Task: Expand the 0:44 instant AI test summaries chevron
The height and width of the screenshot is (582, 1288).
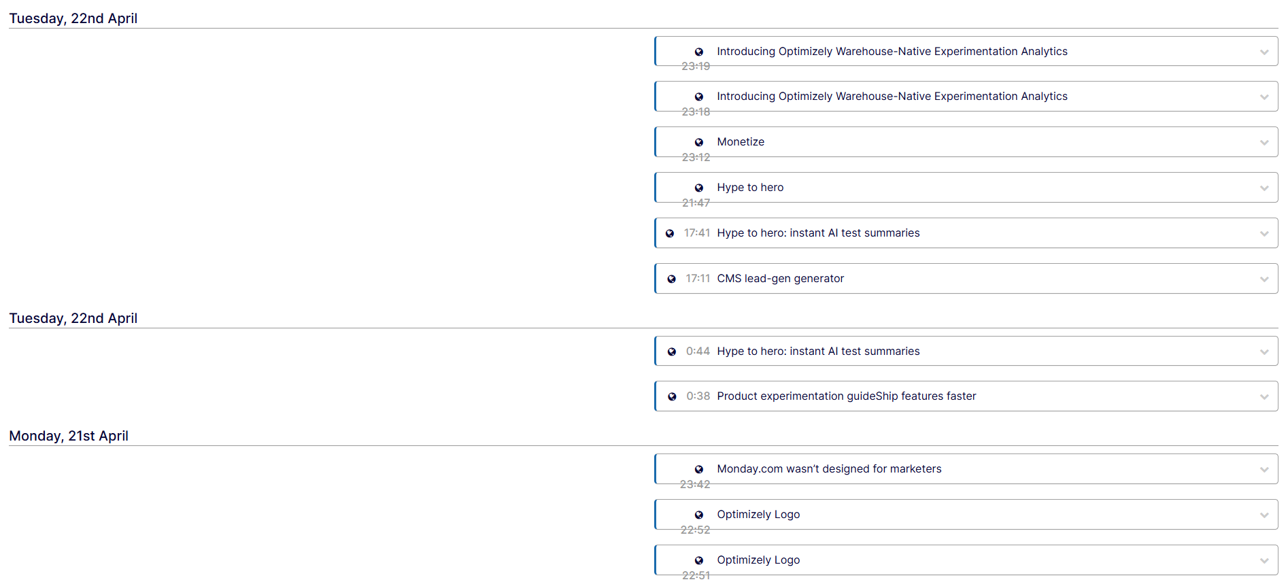Action: pos(1264,352)
